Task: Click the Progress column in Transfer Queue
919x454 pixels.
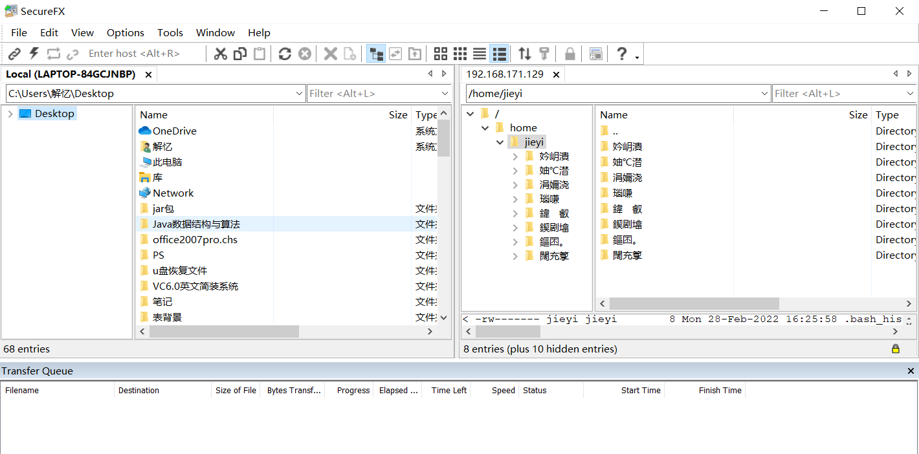Action: click(349, 390)
